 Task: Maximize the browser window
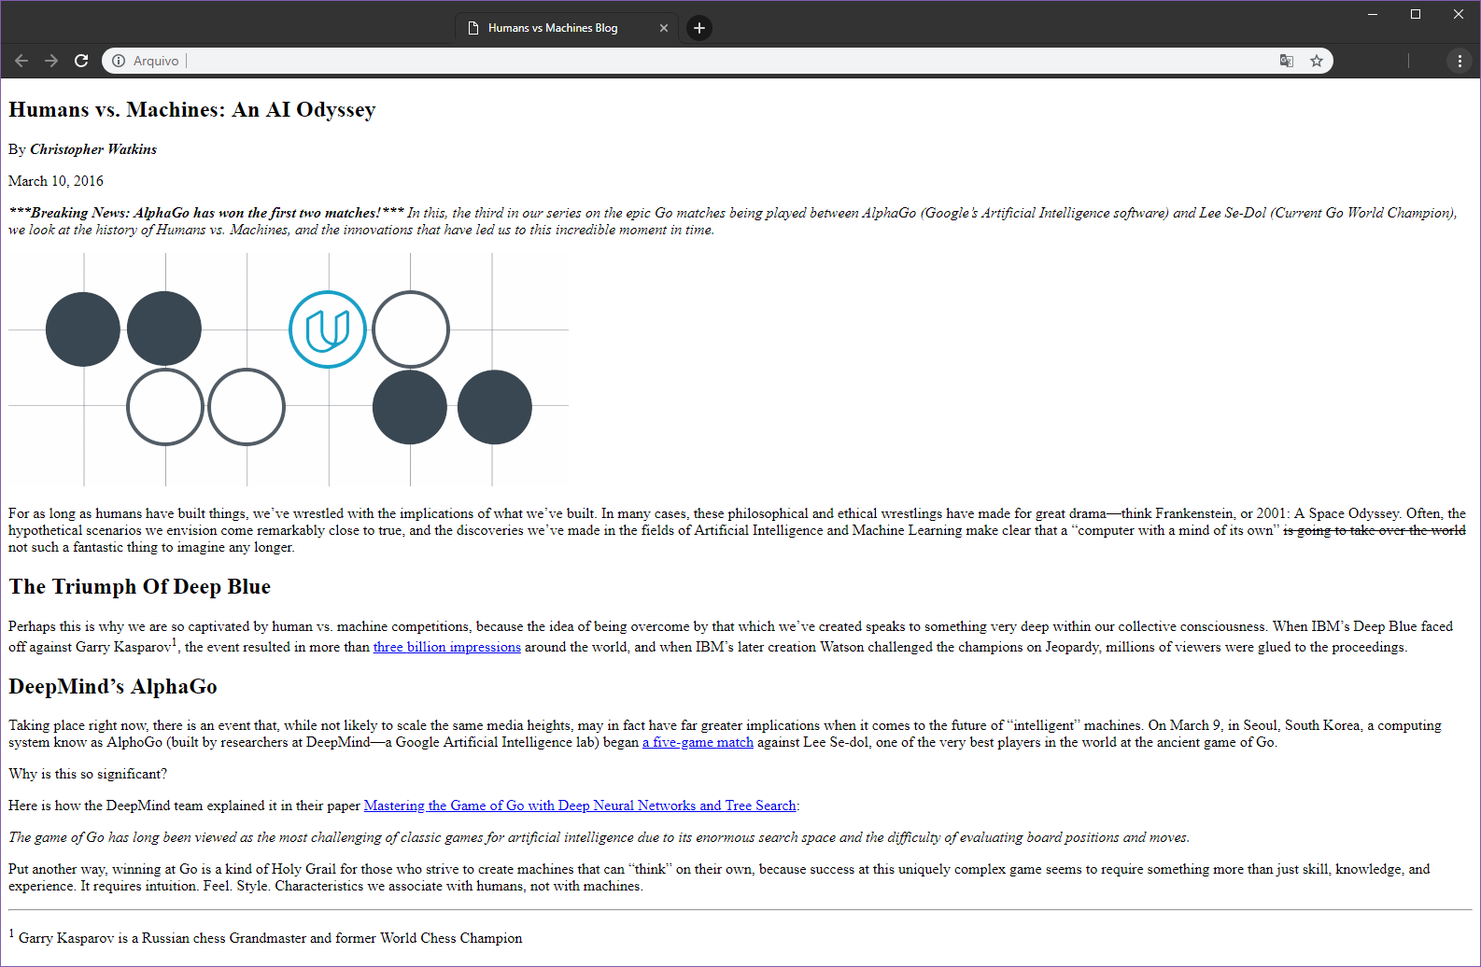1416,14
